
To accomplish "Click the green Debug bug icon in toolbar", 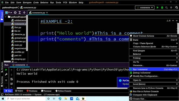I will click(162, 8).
